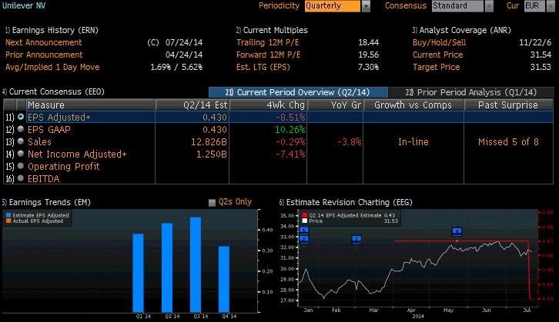
Task: Click the Target Price label
Action: [436, 67]
